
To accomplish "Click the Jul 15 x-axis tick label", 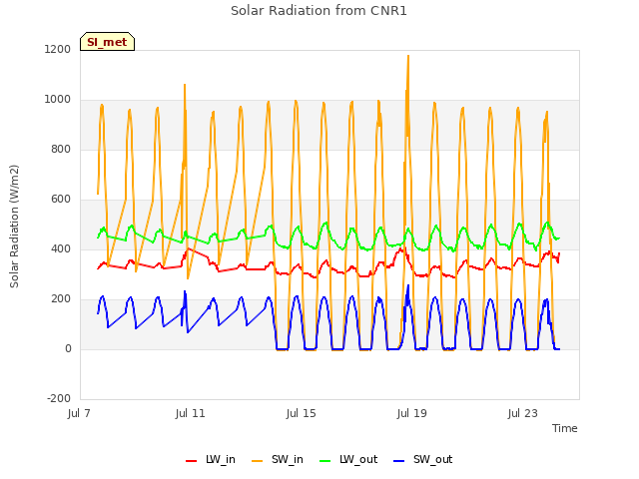I will [x=301, y=413].
